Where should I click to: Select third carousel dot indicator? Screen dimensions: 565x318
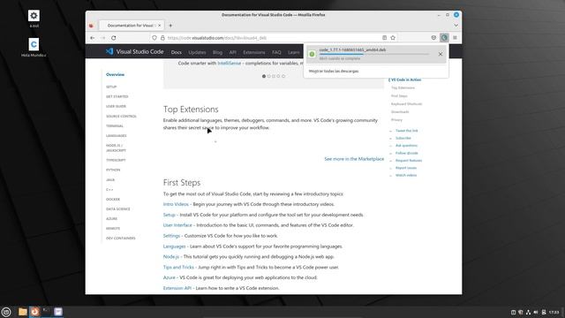[274, 76]
